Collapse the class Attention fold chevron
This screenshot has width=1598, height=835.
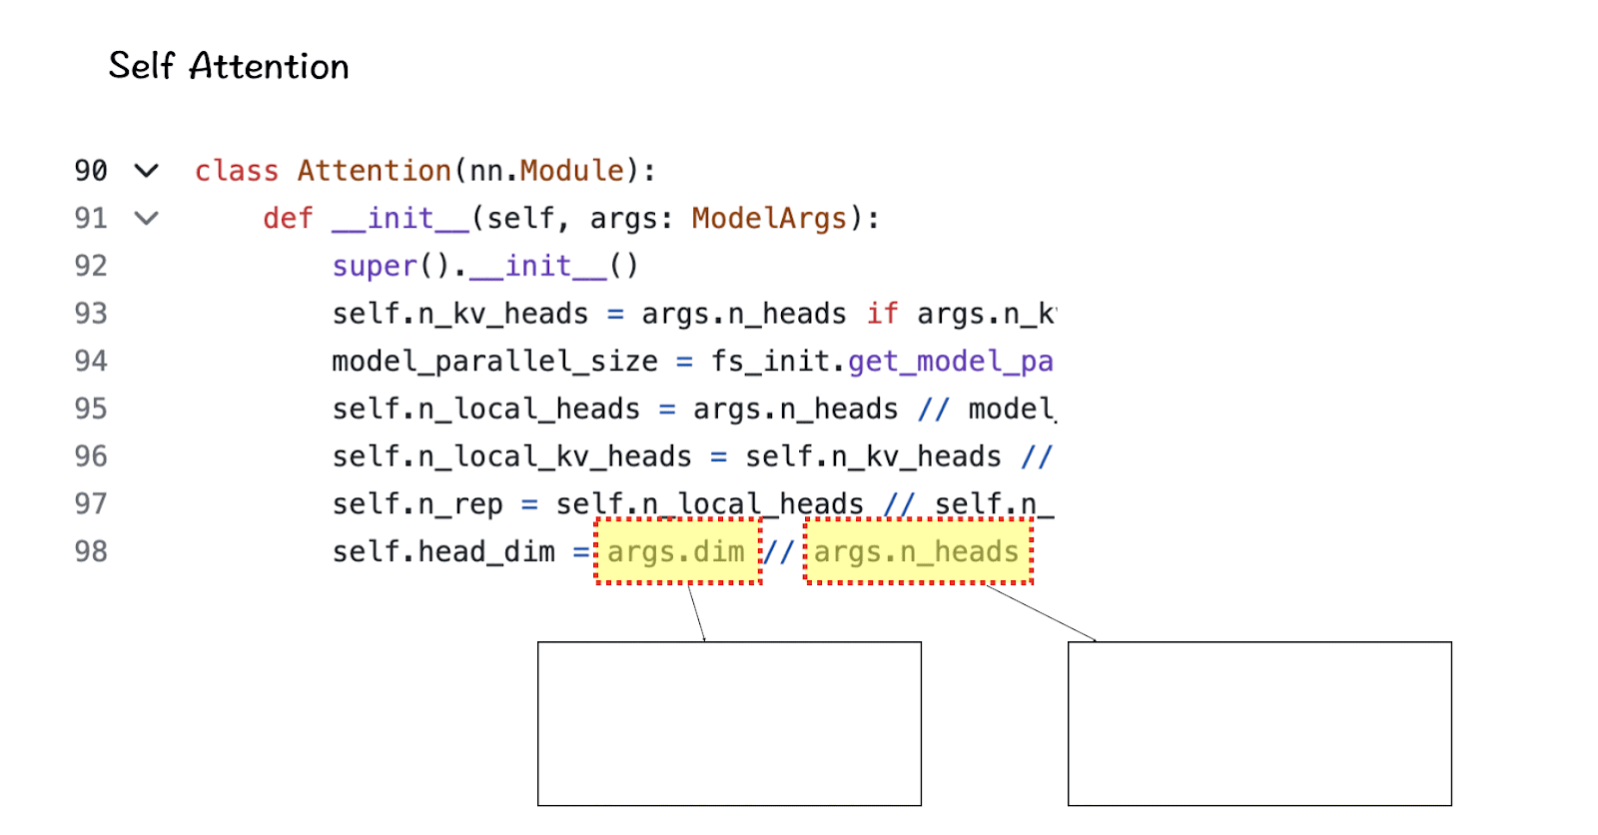(x=147, y=171)
